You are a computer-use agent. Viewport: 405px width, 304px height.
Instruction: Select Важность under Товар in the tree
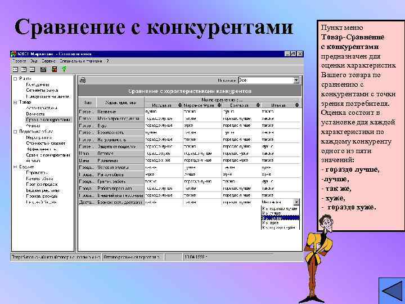pos(35,114)
